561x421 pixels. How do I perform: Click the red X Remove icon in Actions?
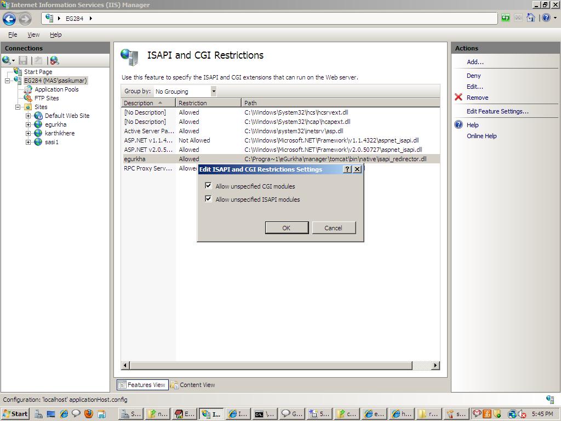[459, 97]
